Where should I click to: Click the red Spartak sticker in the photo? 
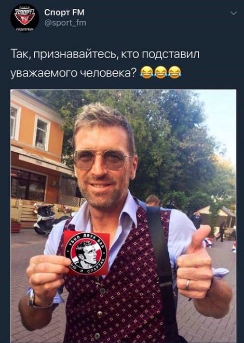(86, 253)
